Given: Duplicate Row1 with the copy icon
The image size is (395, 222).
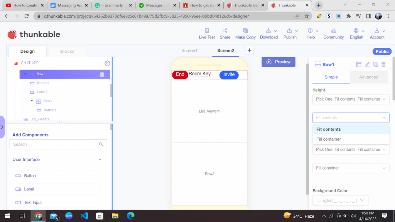Looking at the screenshot, I should 376,64.
